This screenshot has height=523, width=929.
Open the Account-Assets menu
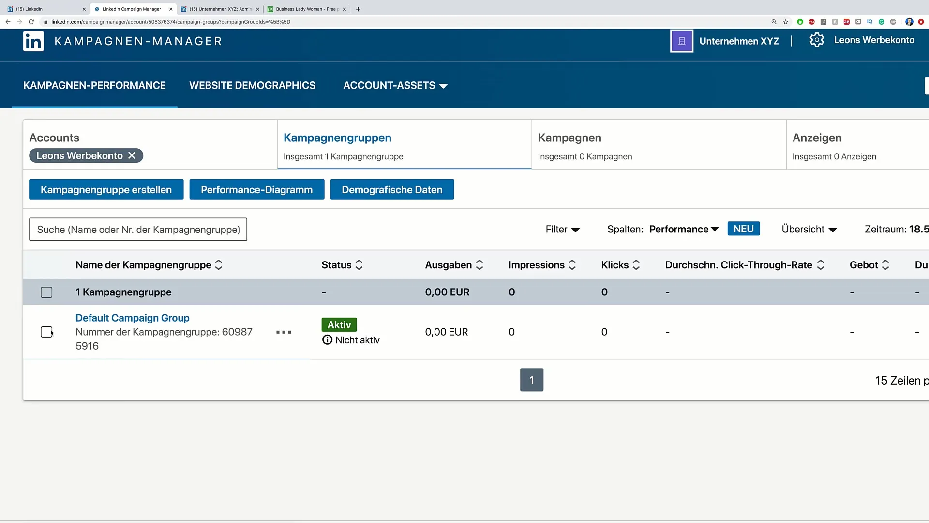click(x=395, y=86)
